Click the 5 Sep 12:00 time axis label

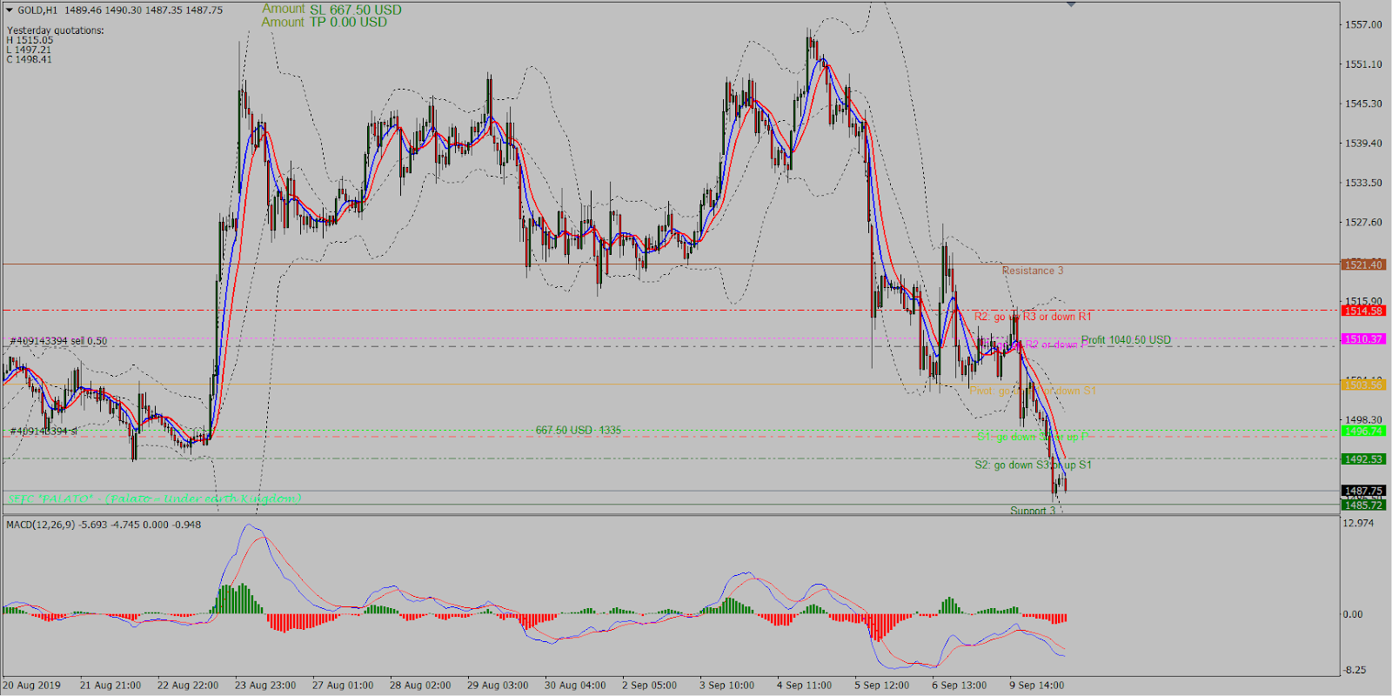pyautogui.click(x=881, y=686)
